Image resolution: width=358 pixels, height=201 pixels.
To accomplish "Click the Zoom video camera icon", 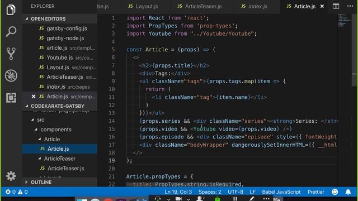I will click(x=178, y=199).
